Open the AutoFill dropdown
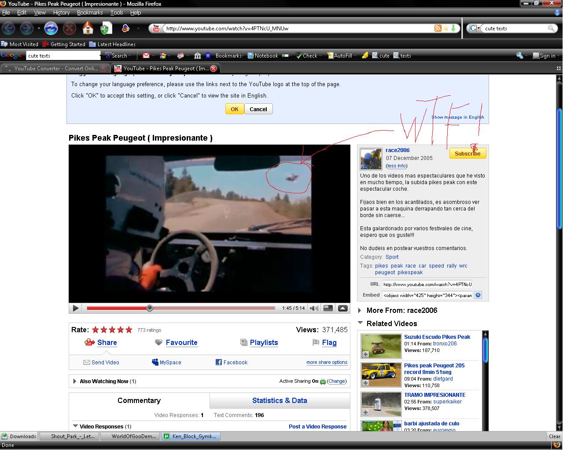563x450 pixels. click(x=355, y=56)
